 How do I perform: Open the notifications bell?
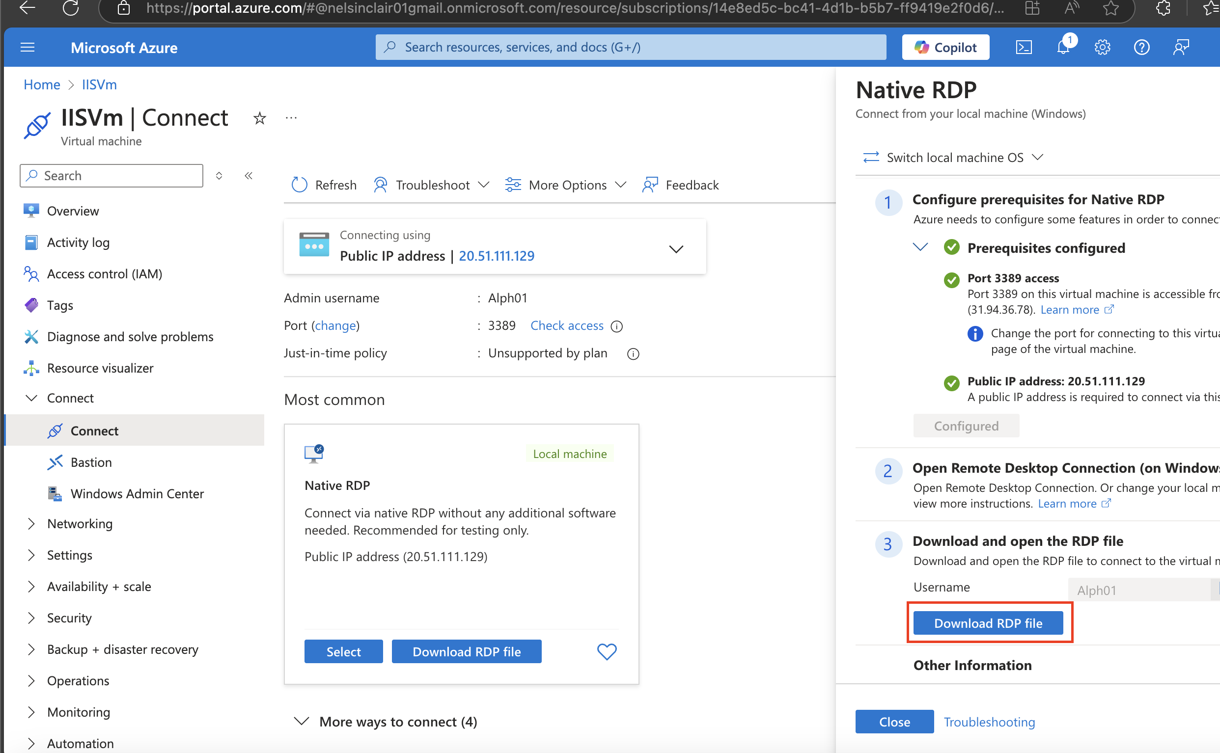pyautogui.click(x=1063, y=48)
